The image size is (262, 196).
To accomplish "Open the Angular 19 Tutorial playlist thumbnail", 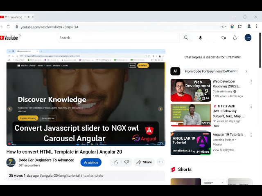I will tap(191, 143).
